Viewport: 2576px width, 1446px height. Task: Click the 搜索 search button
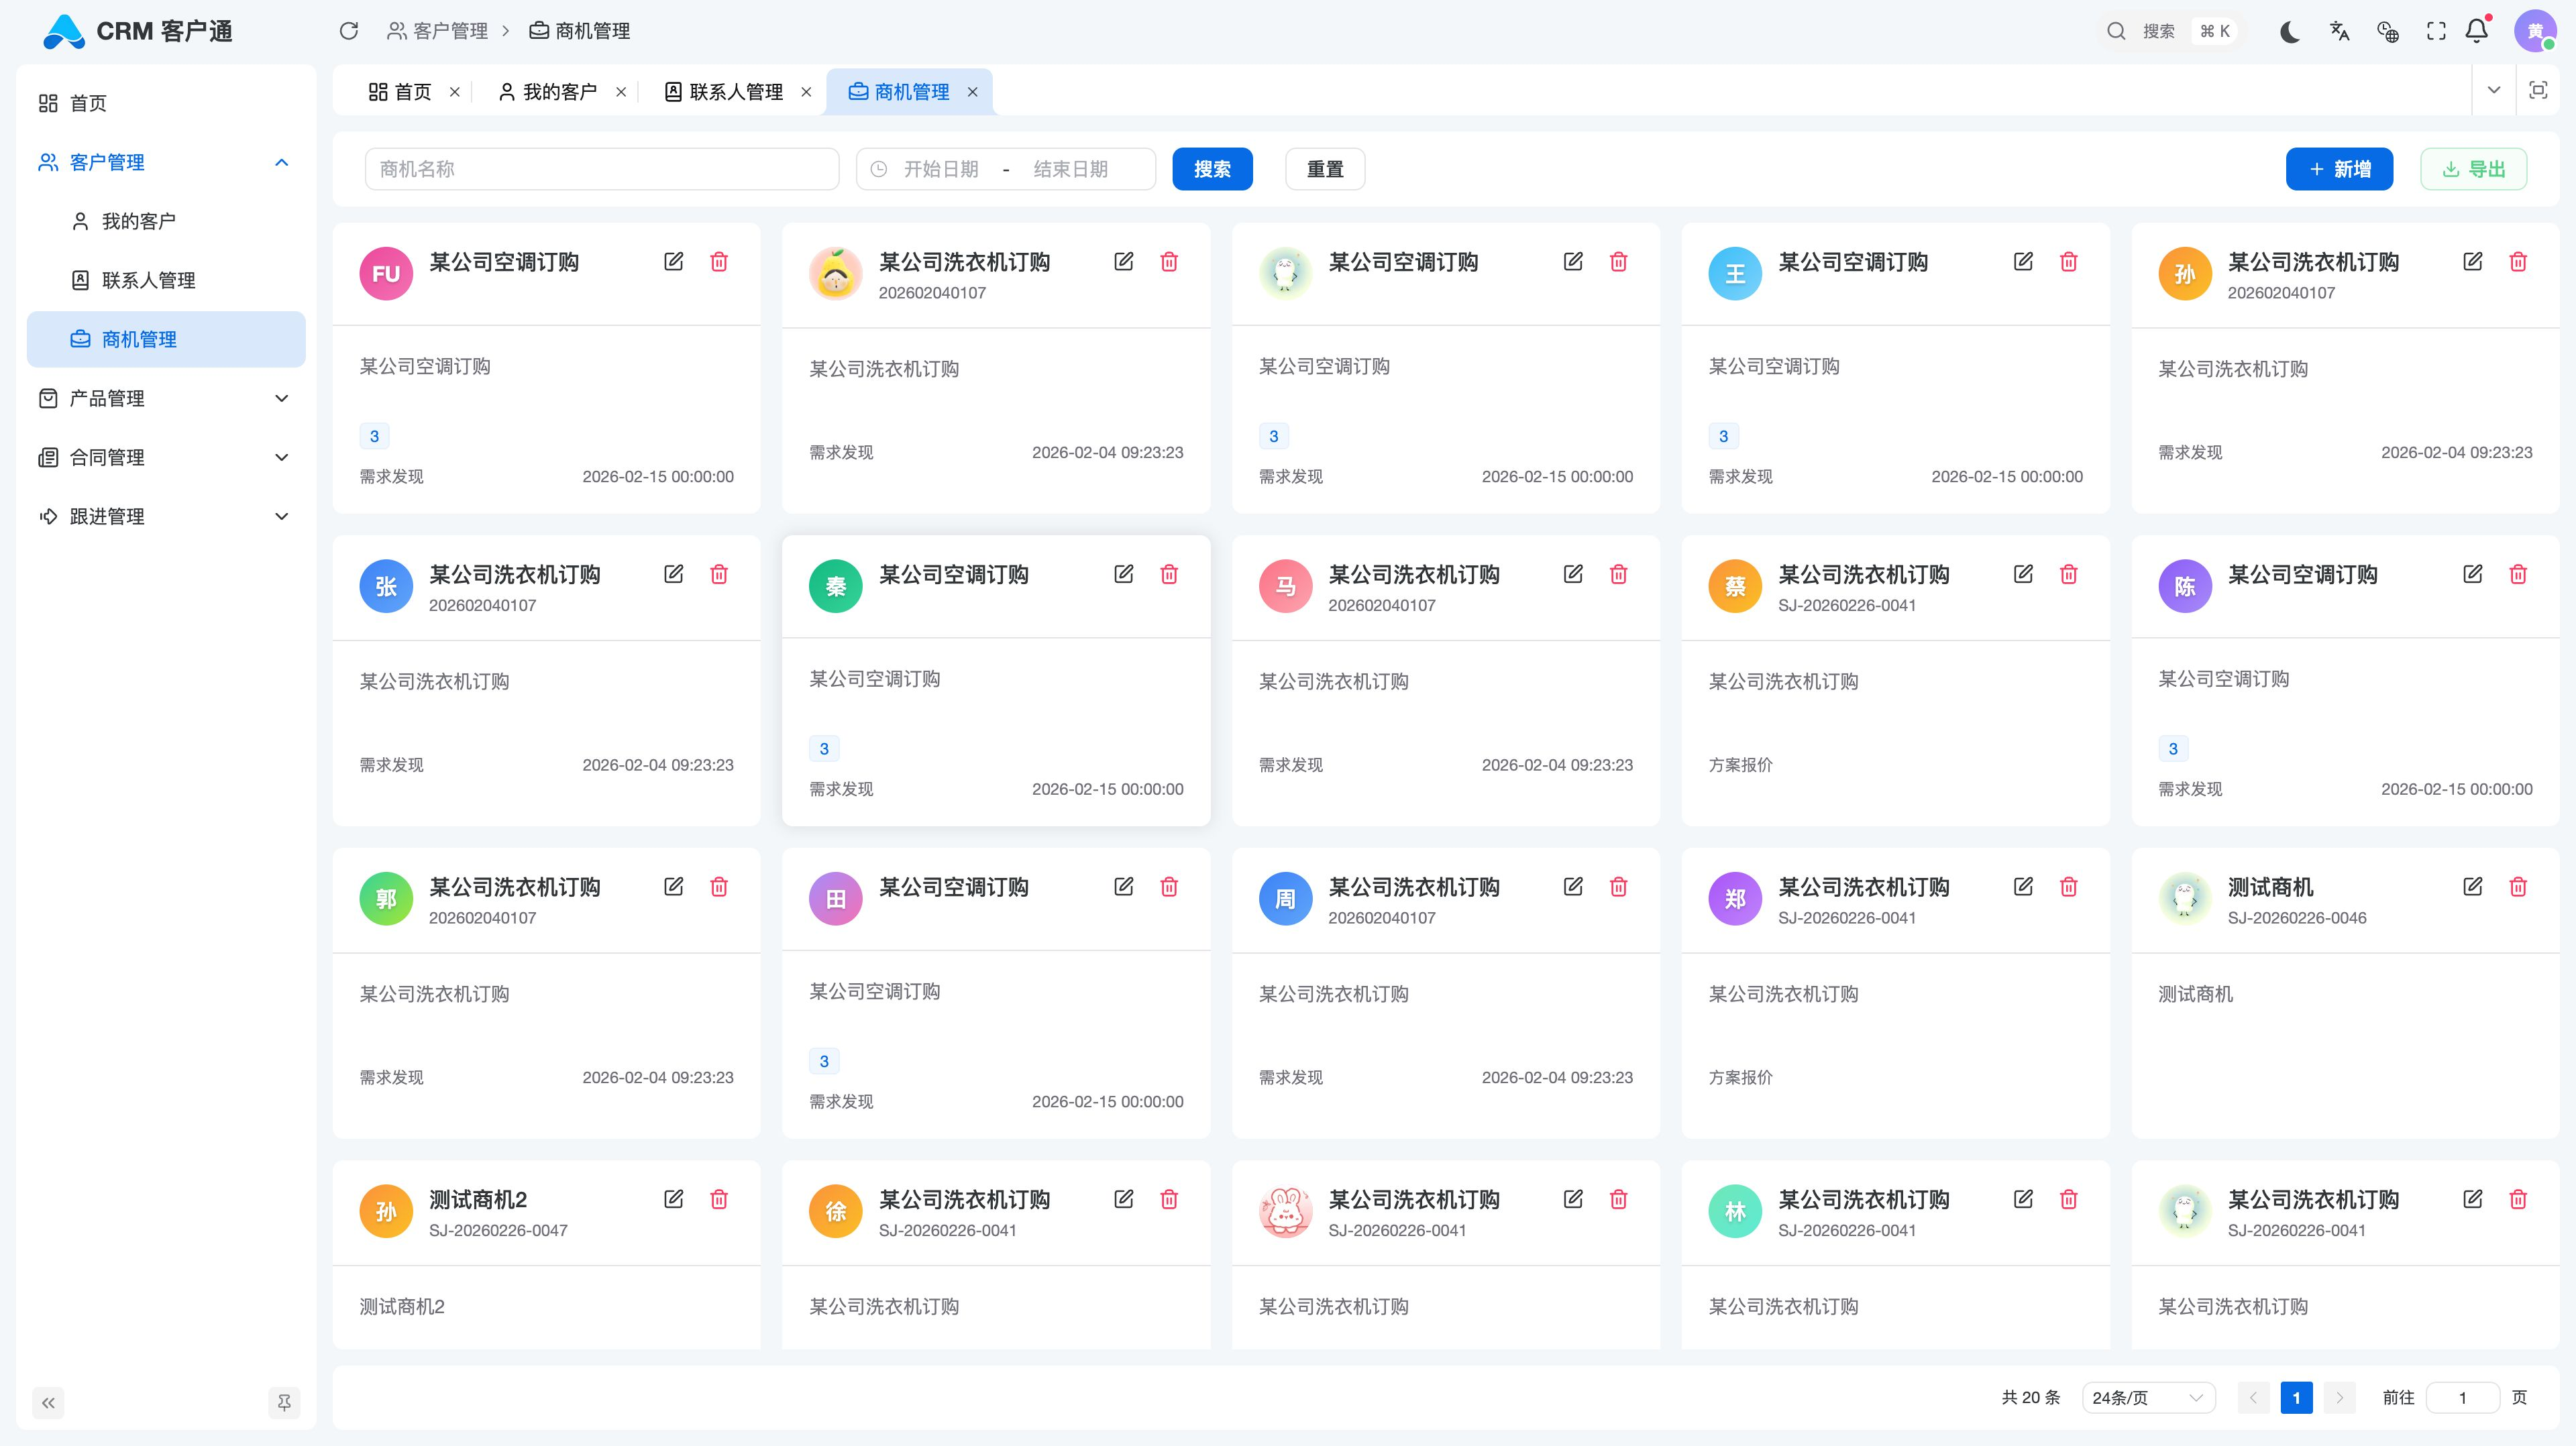pos(1212,168)
